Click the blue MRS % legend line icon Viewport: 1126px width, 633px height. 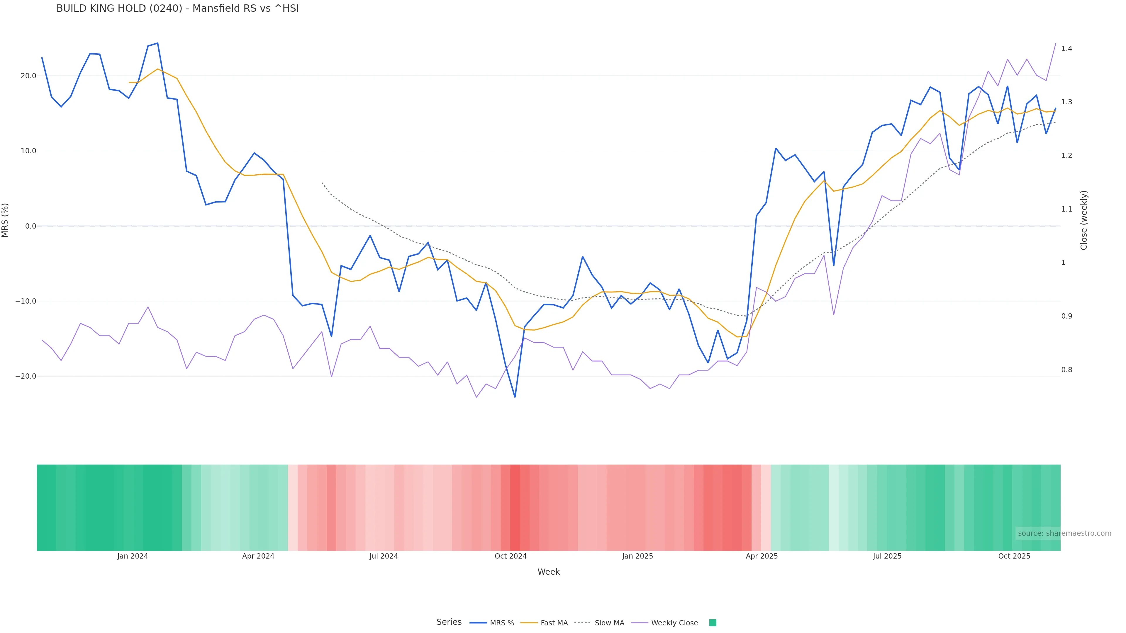(x=478, y=623)
